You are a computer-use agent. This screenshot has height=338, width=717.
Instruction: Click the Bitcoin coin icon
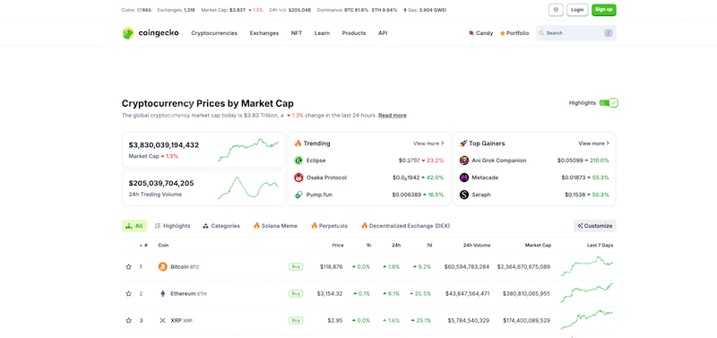click(x=162, y=266)
